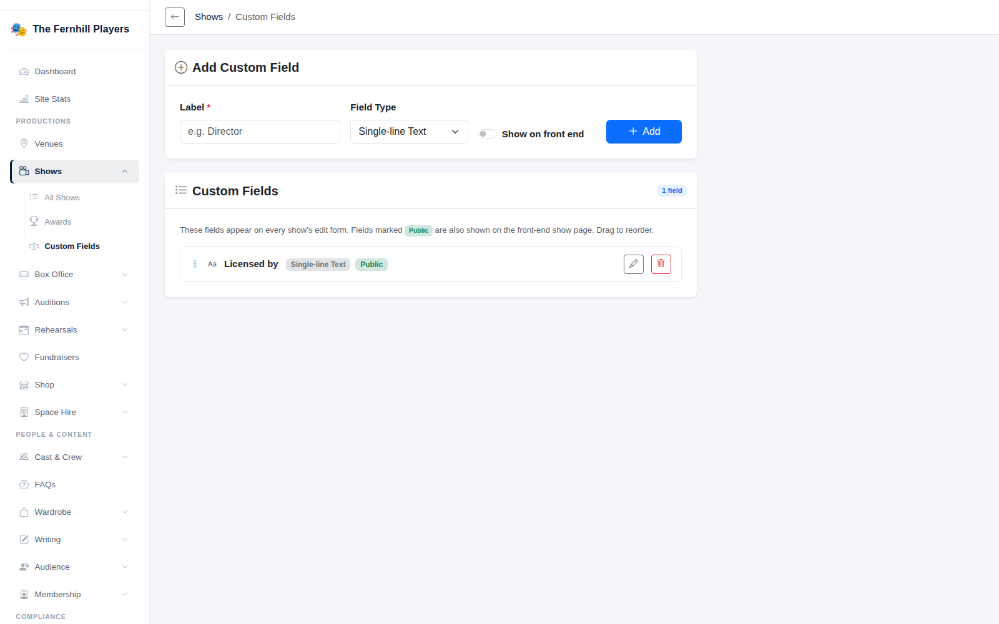
Task: Click Shows breadcrumb link
Action: [209, 17]
